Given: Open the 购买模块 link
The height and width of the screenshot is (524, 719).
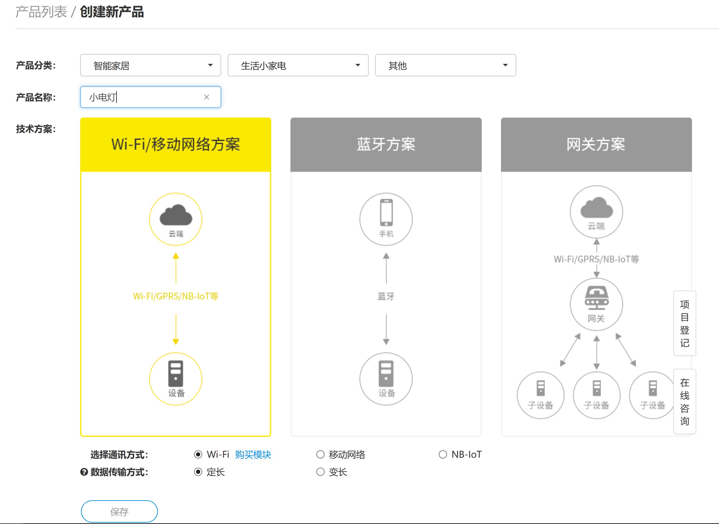Looking at the screenshot, I should click(253, 455).
